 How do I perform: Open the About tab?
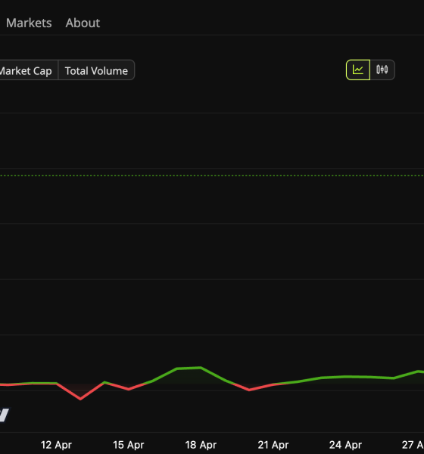tap(83, 23)
